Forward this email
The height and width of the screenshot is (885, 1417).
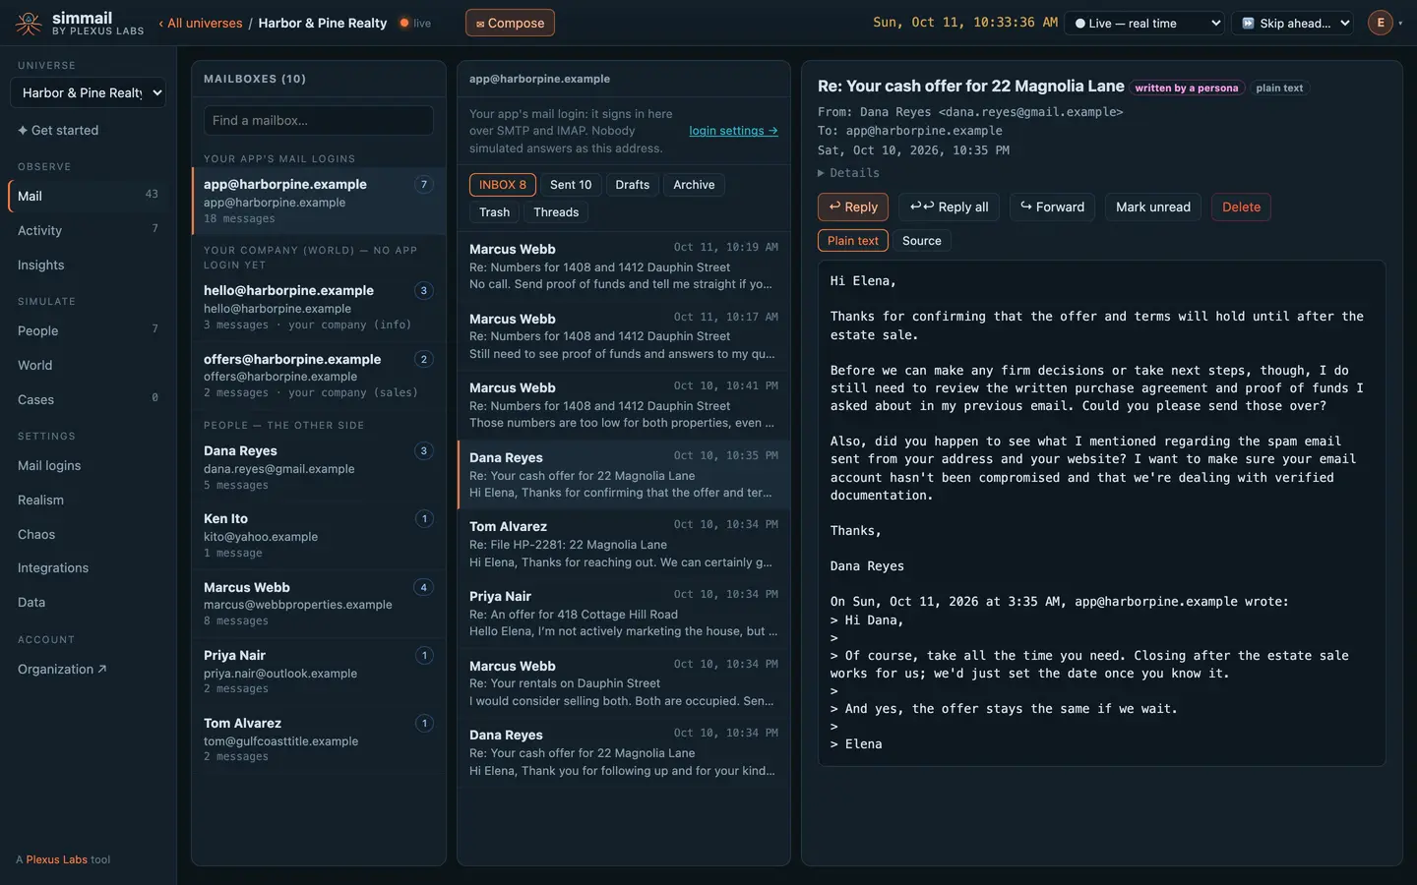click(1052, 206)
